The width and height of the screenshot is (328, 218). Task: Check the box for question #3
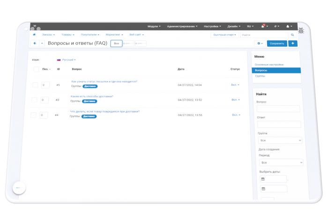[x=34, y=100]
